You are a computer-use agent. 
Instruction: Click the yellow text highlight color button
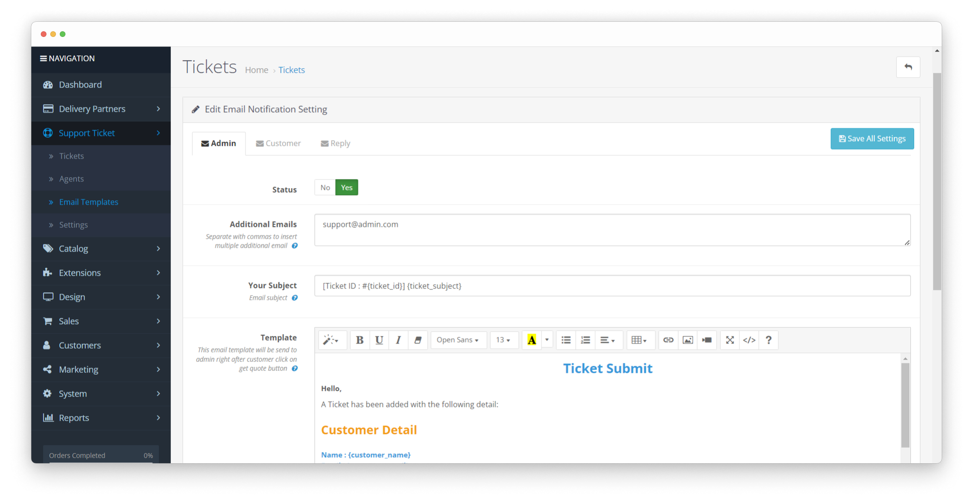coord(532,340)
